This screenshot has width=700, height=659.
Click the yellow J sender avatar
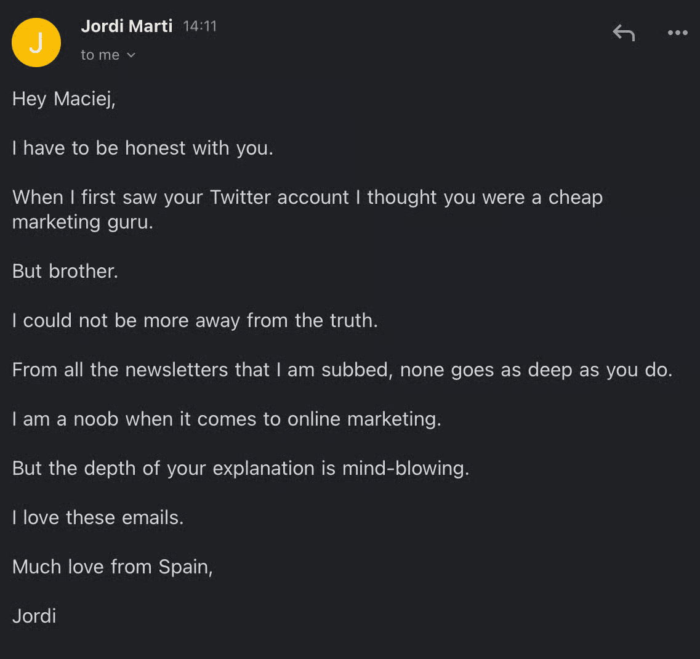coord(36,42)
